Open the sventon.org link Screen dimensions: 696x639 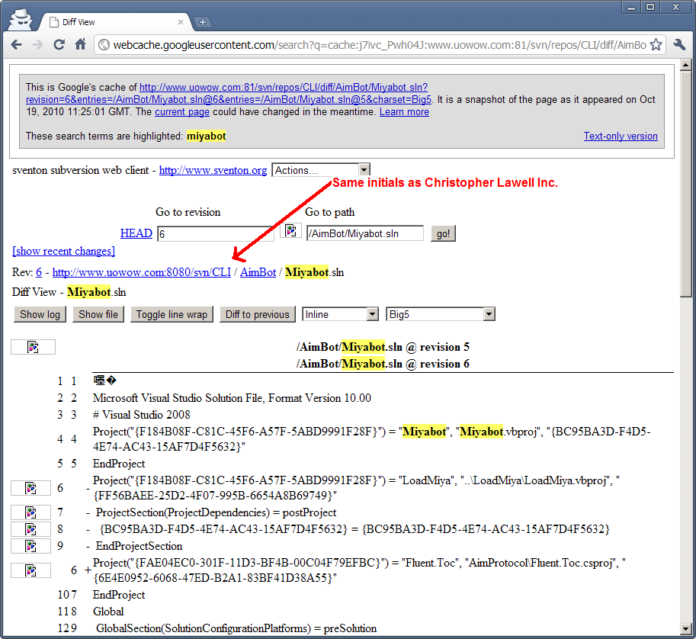[x=213, y=170]
